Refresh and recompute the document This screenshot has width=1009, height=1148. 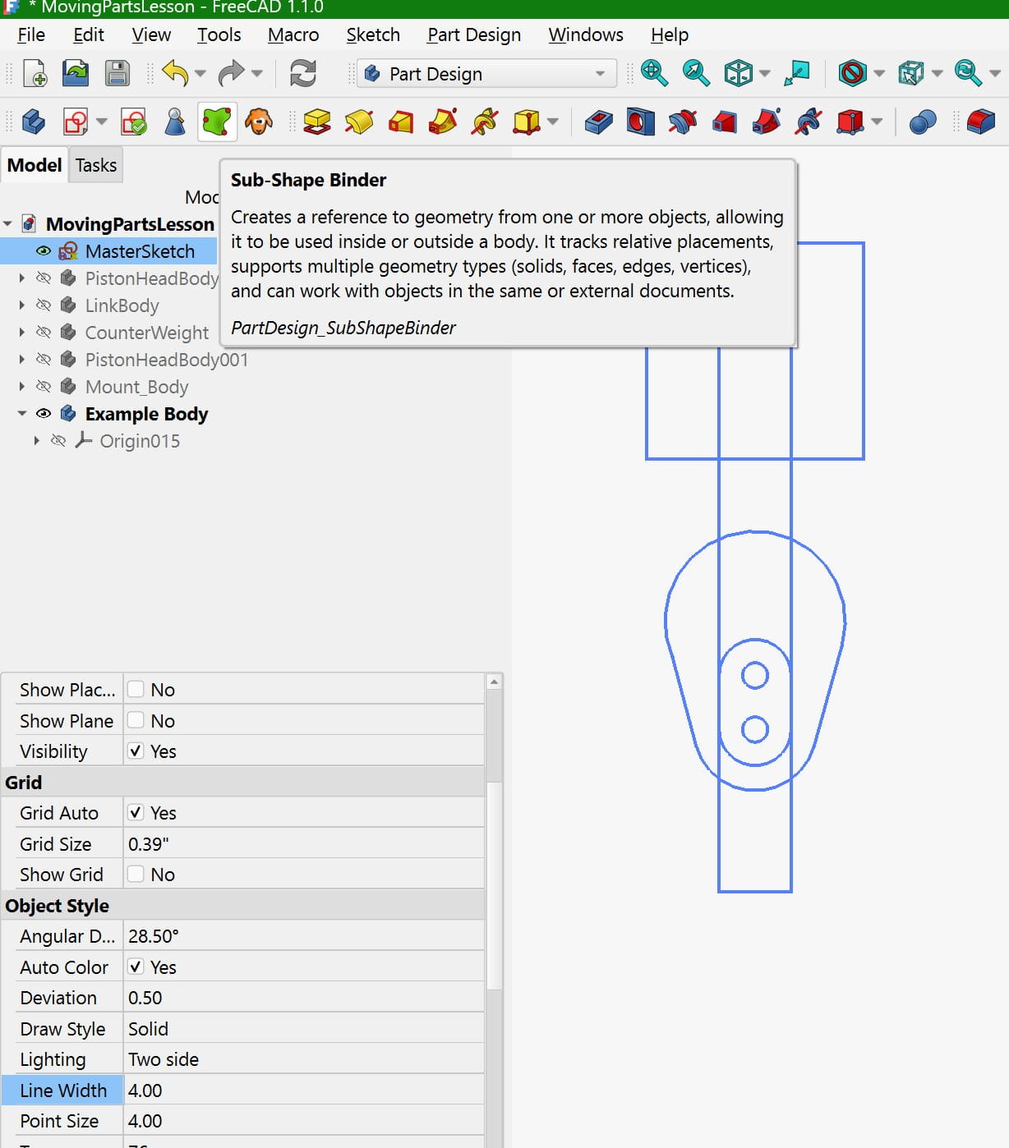click(303, 74)
